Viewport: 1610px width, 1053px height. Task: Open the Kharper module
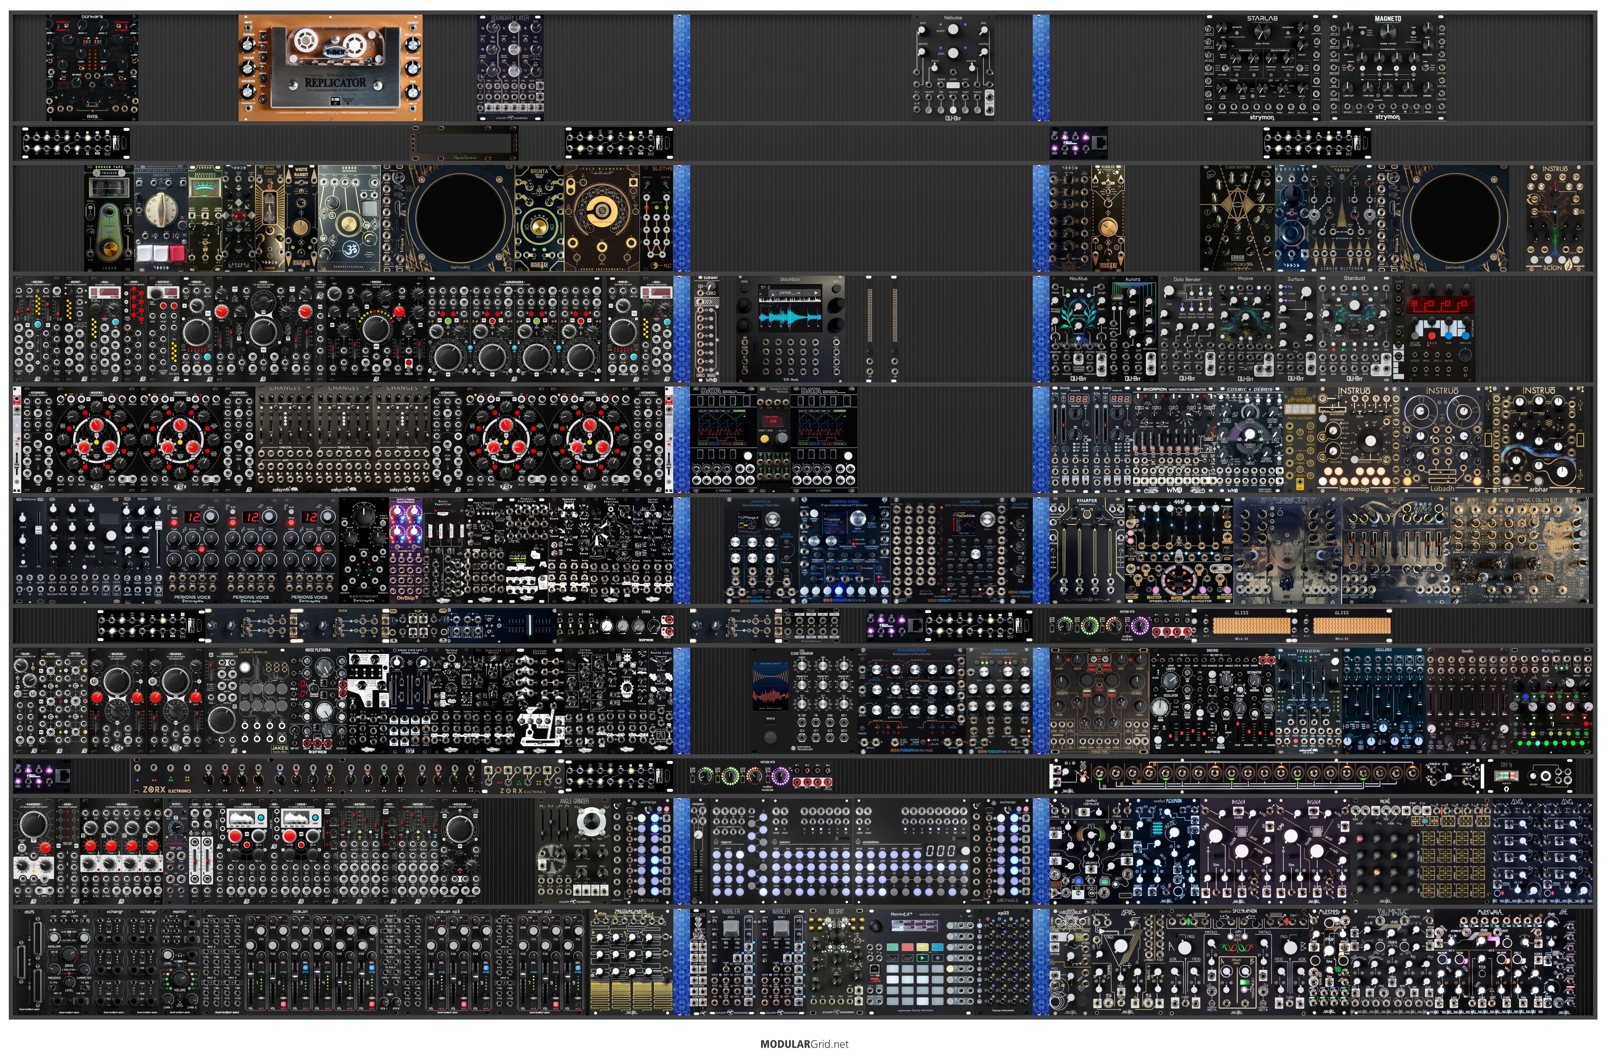(1086, 550)
